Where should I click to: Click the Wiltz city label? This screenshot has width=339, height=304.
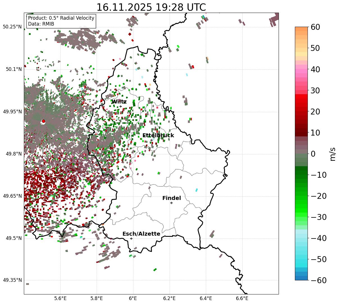pos(119,102)
